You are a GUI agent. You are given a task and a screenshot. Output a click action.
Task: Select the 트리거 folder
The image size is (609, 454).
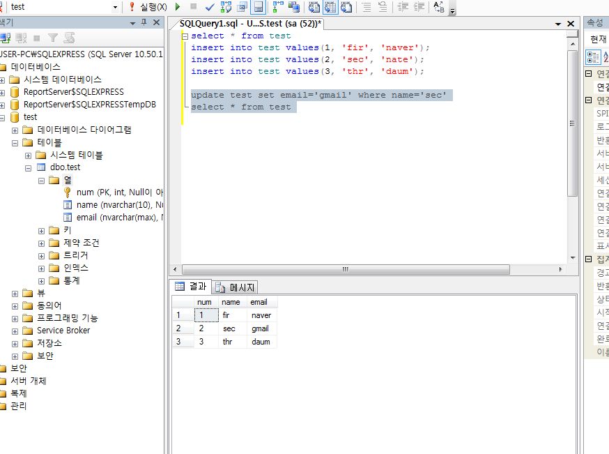click(76, 255)
